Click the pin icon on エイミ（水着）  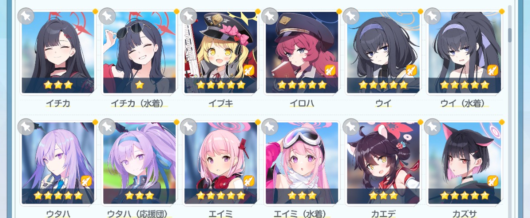tap(270, 127)
